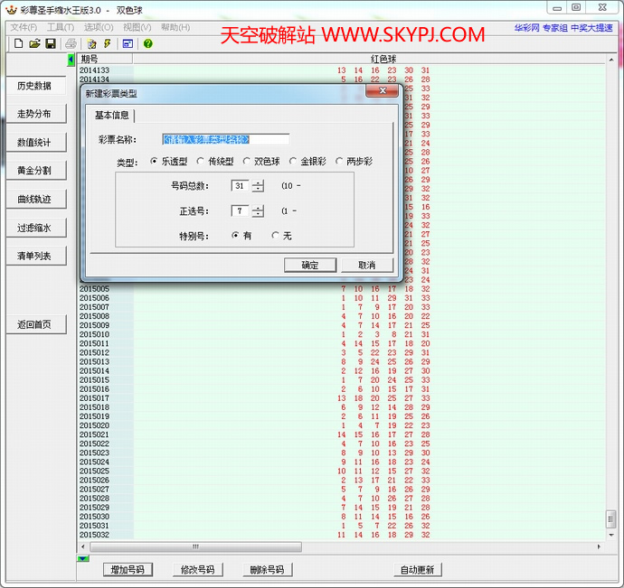The image size is (624, 588).
Task: Increase 号码总数 with the spinner up arrow
Action: [258, 182]
